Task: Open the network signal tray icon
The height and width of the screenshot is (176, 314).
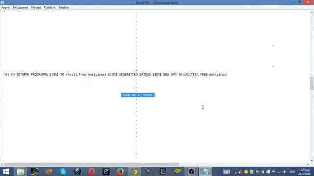Action: coord(279,172)
